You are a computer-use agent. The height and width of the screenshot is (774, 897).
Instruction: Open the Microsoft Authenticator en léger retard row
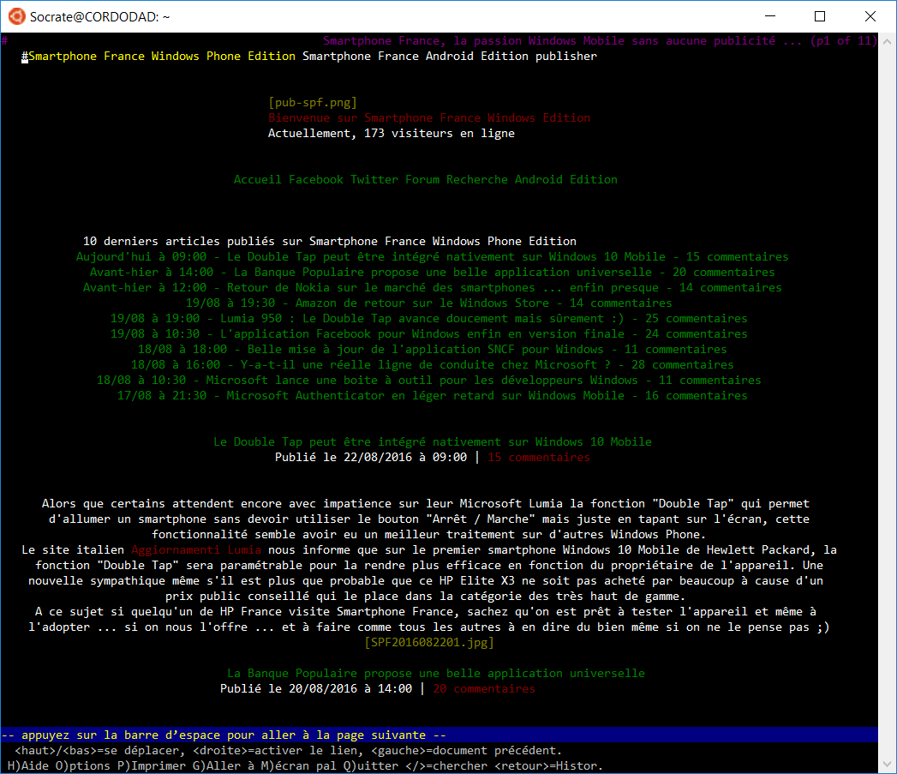433,396
